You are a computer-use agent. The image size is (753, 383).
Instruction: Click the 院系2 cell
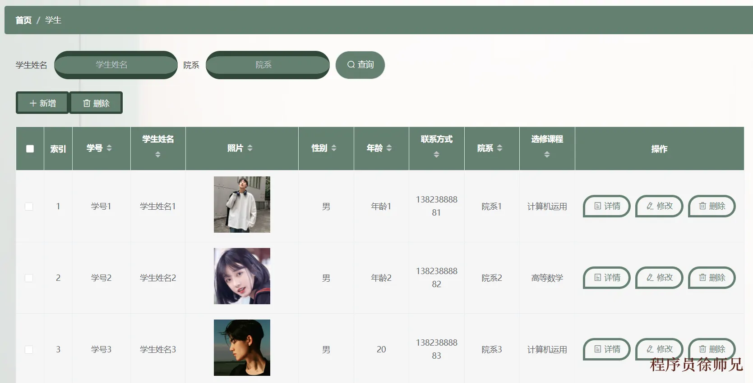point(491,278)
